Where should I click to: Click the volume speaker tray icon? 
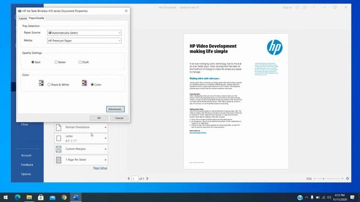click(x=329, y=198)
